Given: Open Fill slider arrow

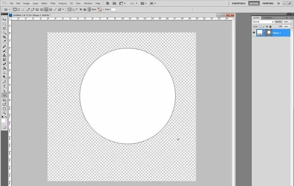Looking at the screenshot, I should (291, 27).
